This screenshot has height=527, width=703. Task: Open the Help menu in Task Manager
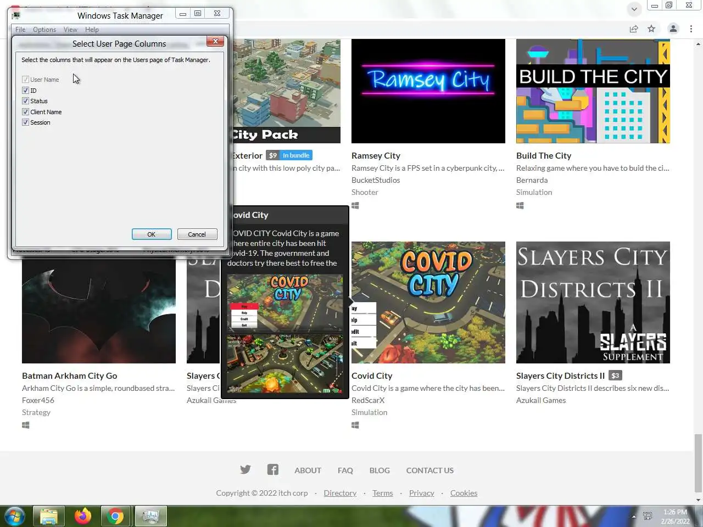92,30
